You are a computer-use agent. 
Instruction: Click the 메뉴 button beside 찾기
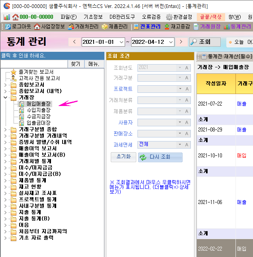pos(94,64)
